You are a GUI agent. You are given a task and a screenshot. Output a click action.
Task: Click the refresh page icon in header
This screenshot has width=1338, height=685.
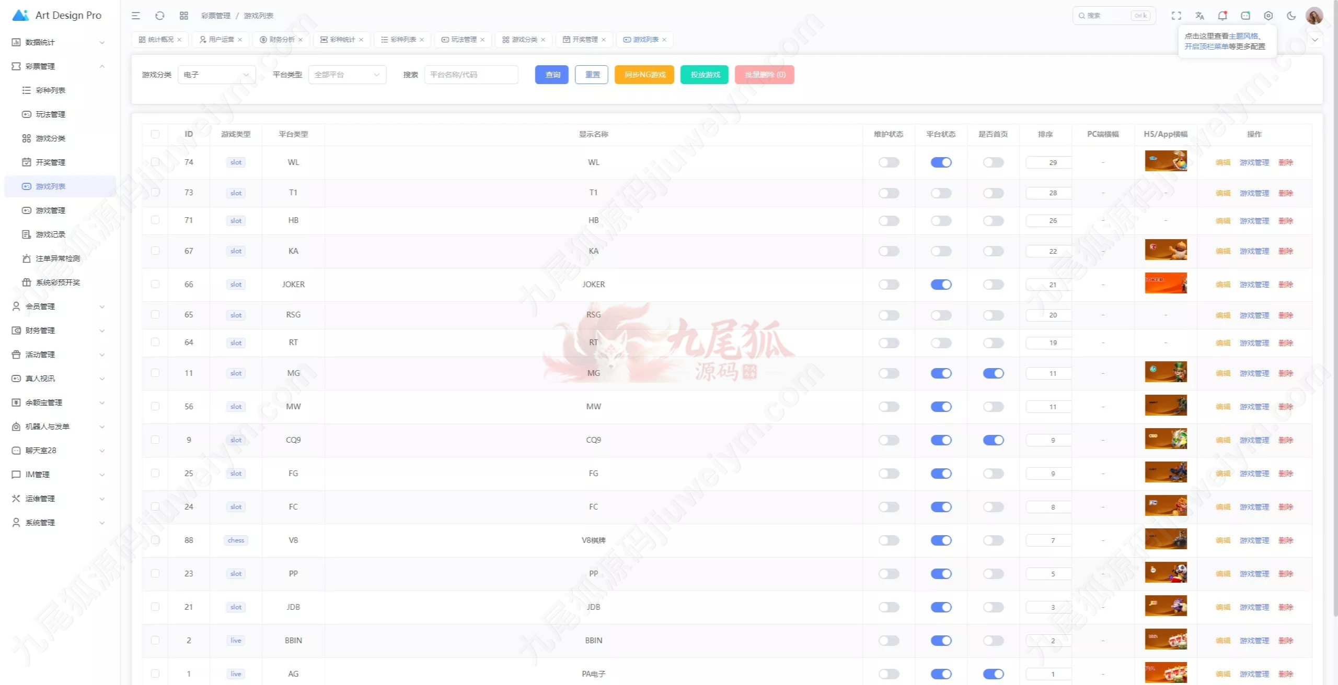[160, 16]
